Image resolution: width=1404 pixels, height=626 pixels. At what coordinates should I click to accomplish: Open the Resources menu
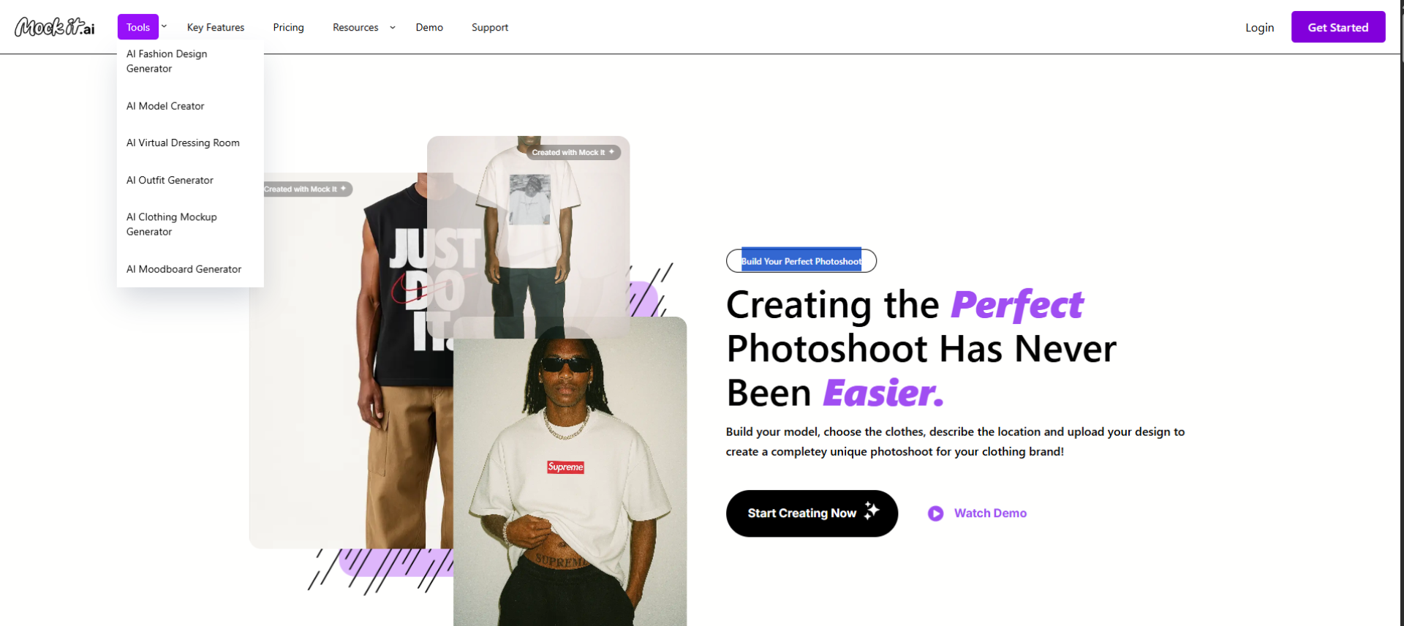pyautogui.click(x=355, y=27)
